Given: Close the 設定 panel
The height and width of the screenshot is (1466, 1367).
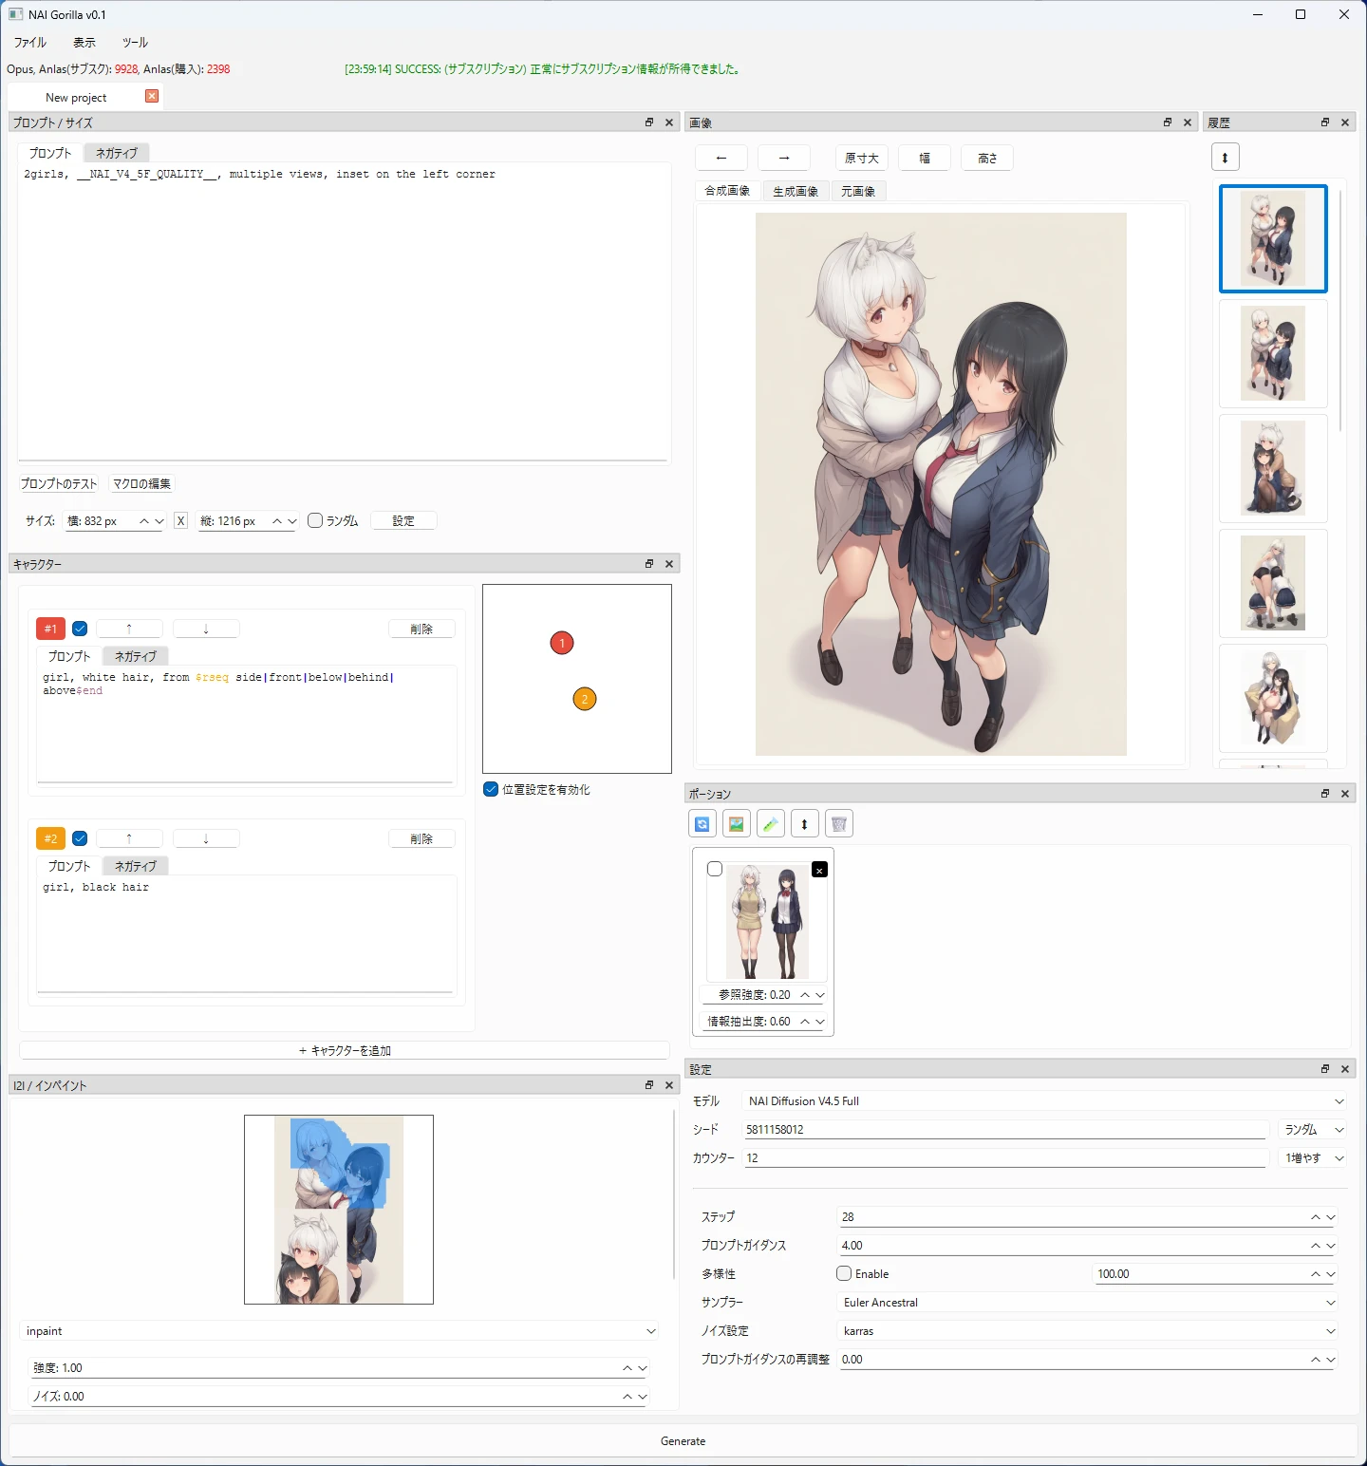Looking at the screenshot, I should (1345, 1069).
